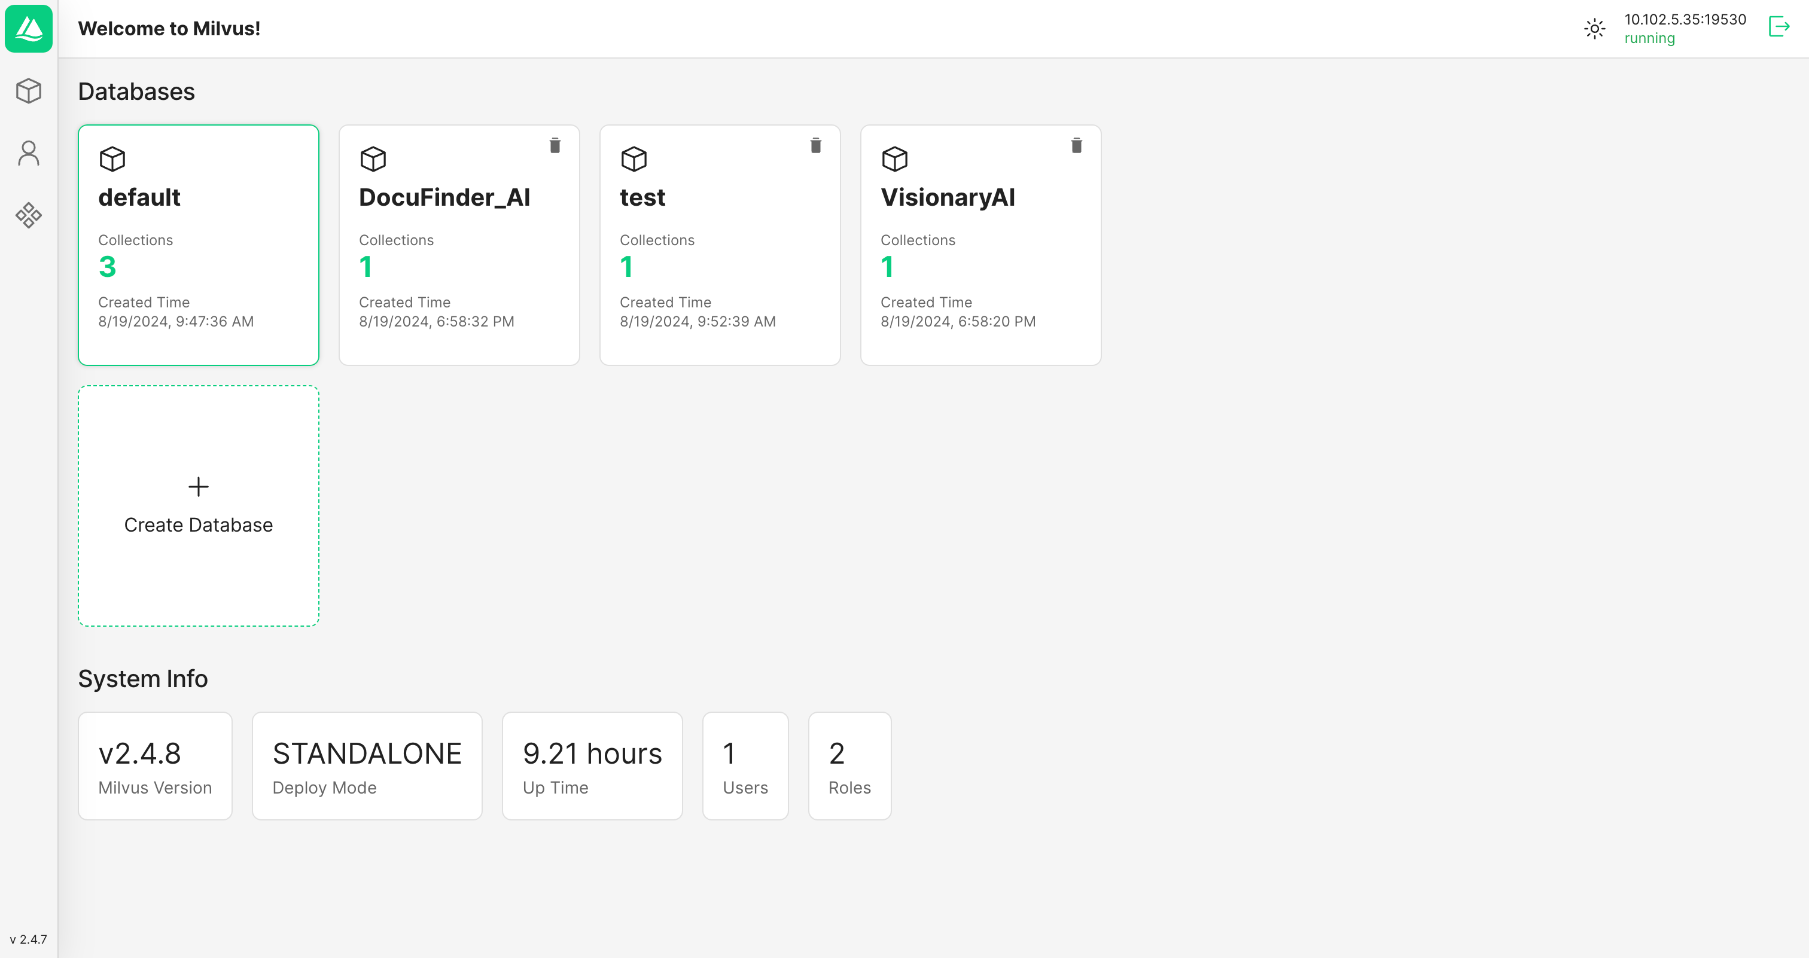Click the cube icon on default card

pyautogui.click(x=112, y=158)
